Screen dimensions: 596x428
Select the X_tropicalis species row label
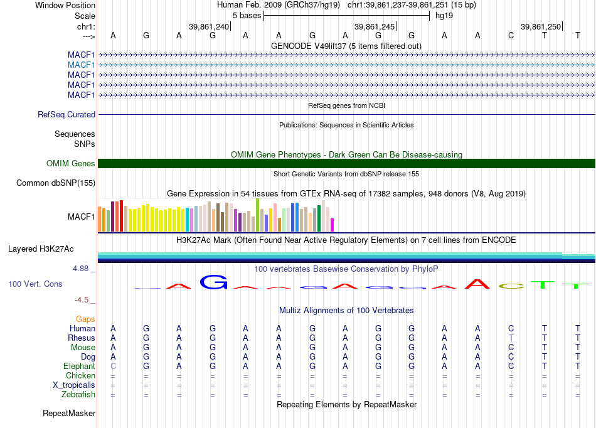pos(74,385)
